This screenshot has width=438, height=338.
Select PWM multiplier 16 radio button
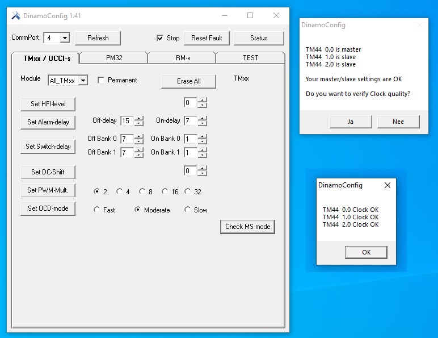click(165, 192)
